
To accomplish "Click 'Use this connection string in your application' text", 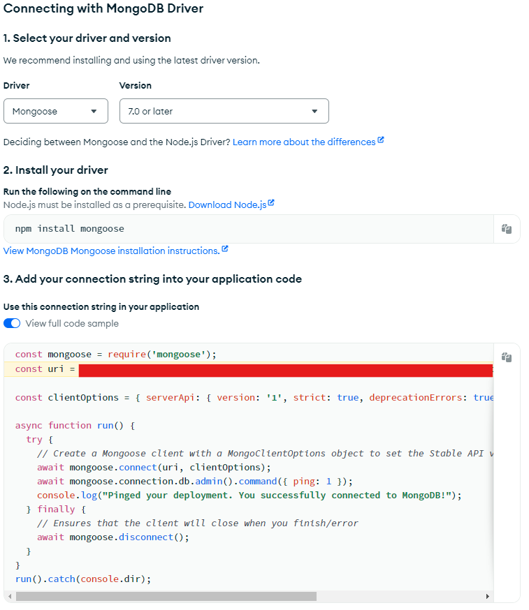I will point(101,306).
